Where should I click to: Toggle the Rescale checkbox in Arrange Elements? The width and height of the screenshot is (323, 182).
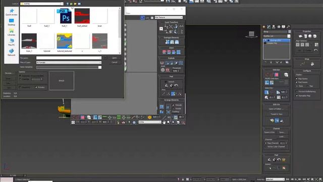pyautogui.click(x=173, y=105)
